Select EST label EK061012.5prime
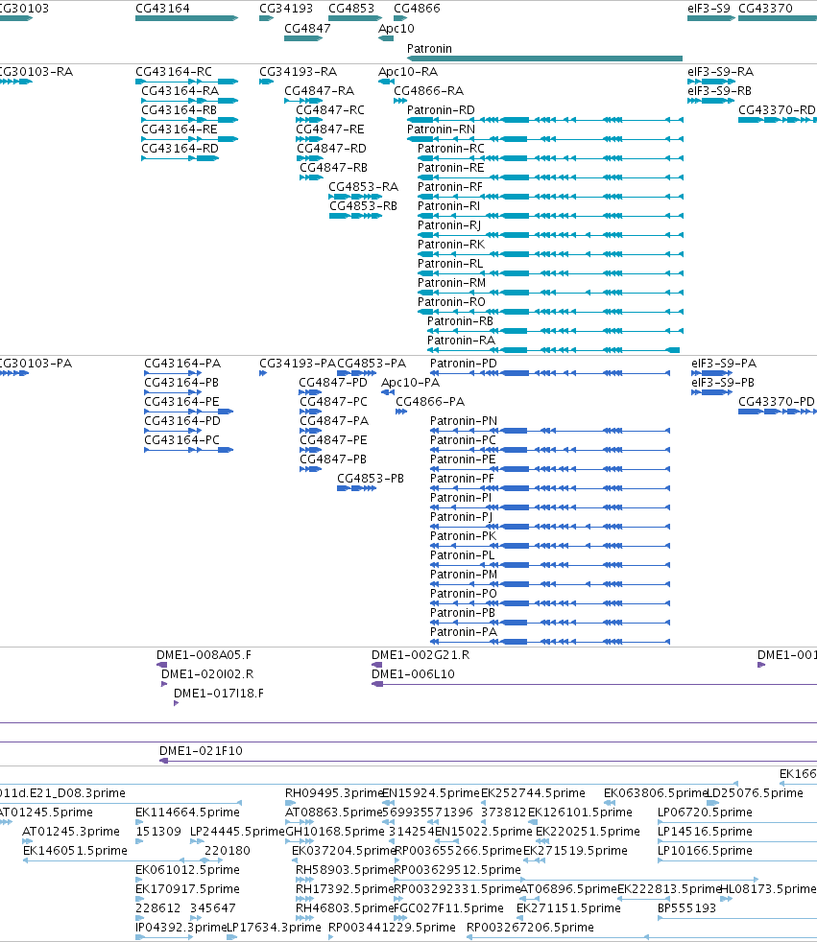The height and width of the screenshot is (942, 817). coord(187,870)
